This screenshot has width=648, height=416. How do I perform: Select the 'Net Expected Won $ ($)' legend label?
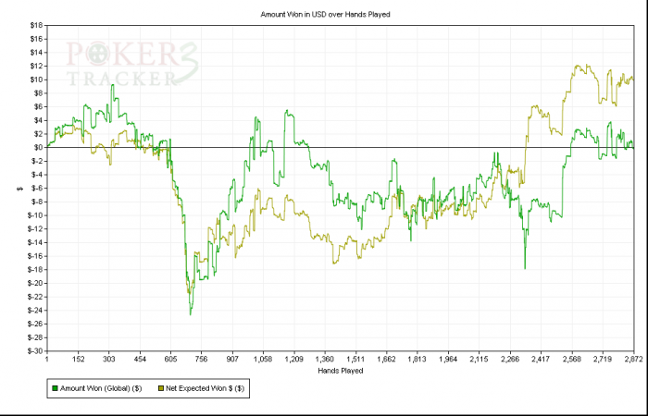[x=205, y=388]
